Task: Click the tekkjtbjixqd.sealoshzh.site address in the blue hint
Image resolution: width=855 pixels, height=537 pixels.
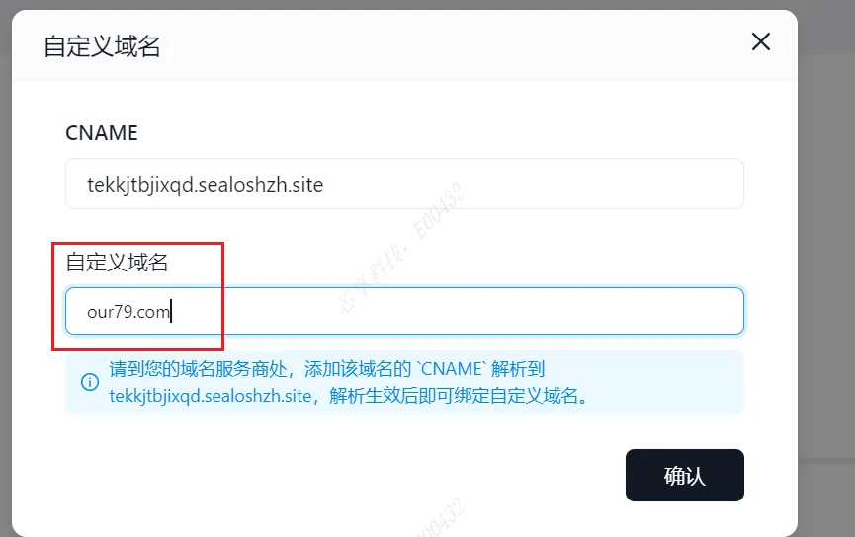Action: [210, 396]
